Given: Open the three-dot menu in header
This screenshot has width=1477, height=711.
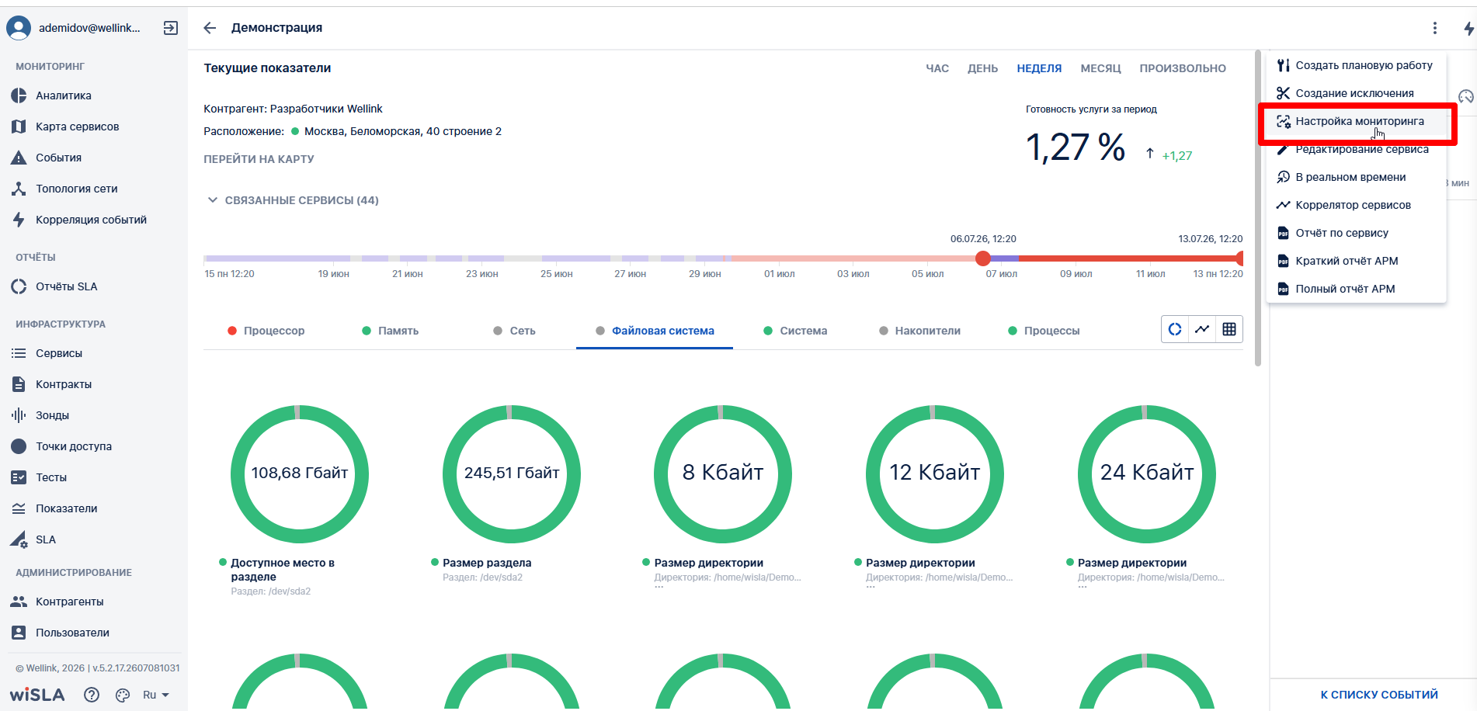Looking at the screenshot, I should [1434, 28].
